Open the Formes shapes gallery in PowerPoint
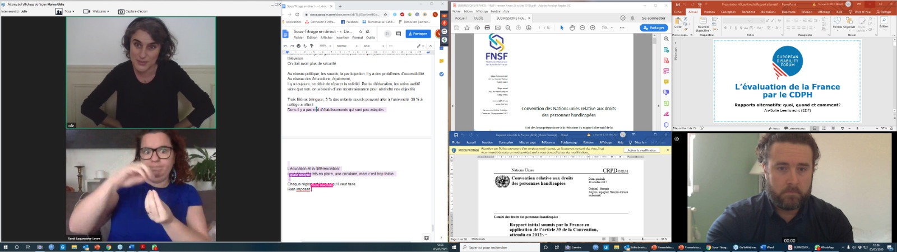 [837, 23]
